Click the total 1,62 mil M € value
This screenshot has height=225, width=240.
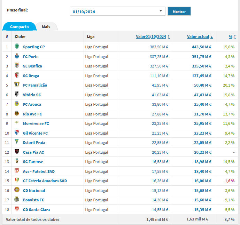point(197,219)
